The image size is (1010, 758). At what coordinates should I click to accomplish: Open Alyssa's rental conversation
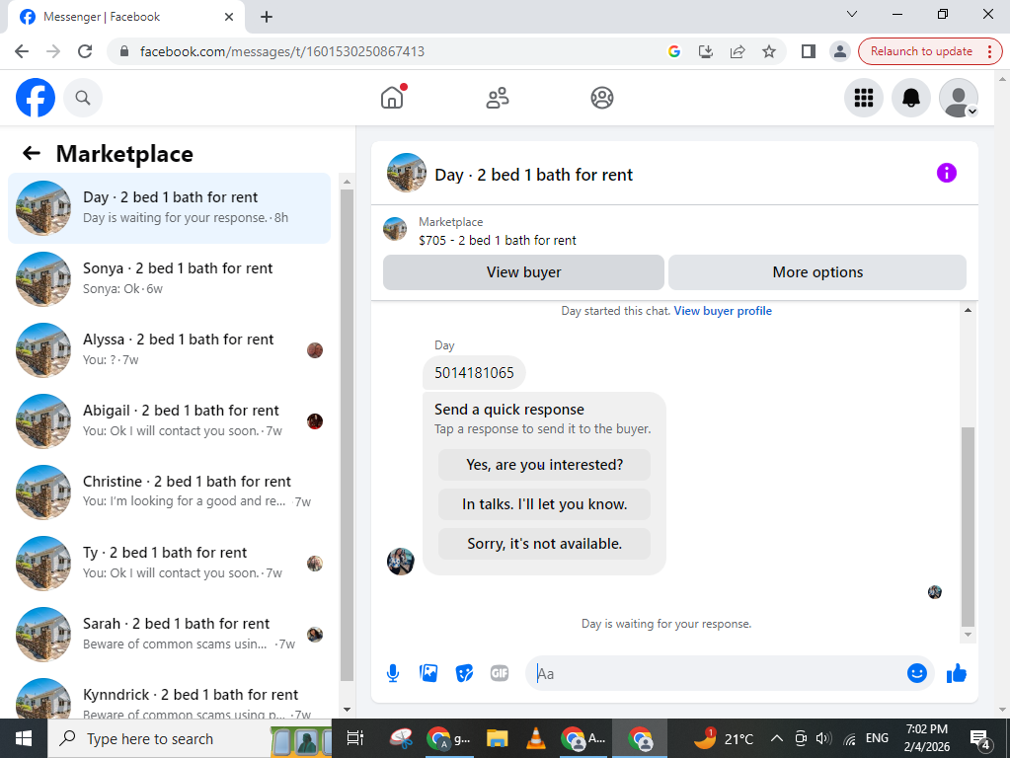coord(170,349)
